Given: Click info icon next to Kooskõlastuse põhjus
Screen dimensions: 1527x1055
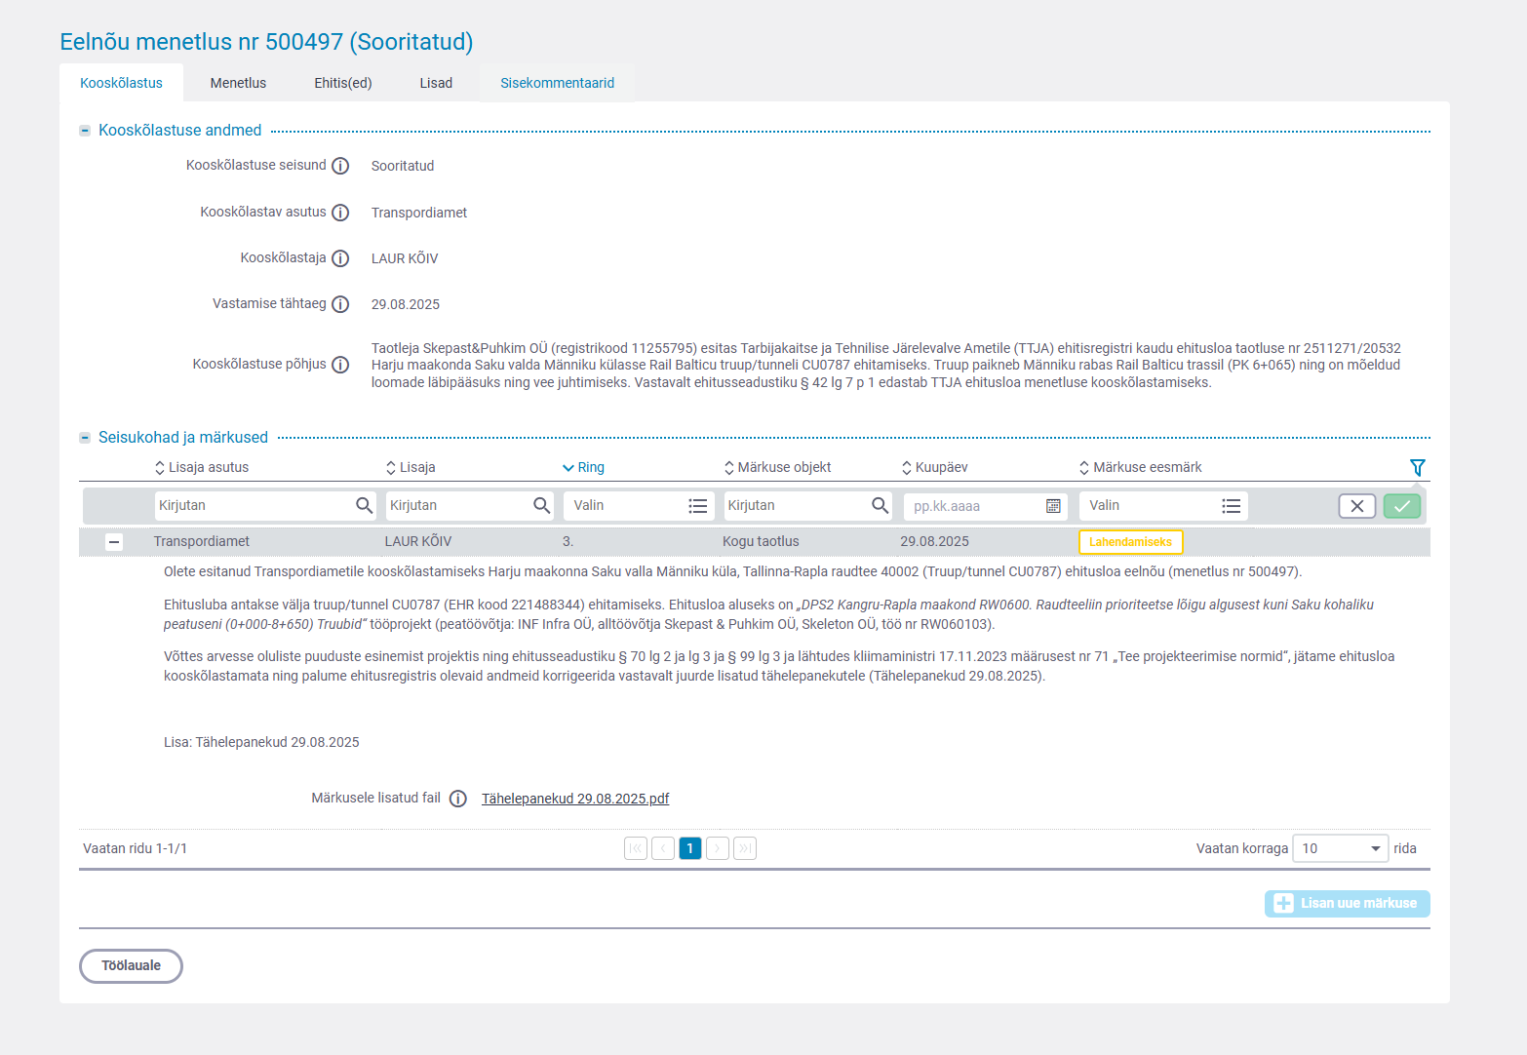Looking at the screenshot, I should [x=340, y=365].
